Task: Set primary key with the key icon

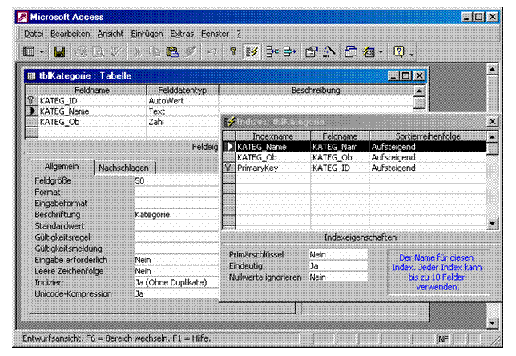Action: pos(233,51)
